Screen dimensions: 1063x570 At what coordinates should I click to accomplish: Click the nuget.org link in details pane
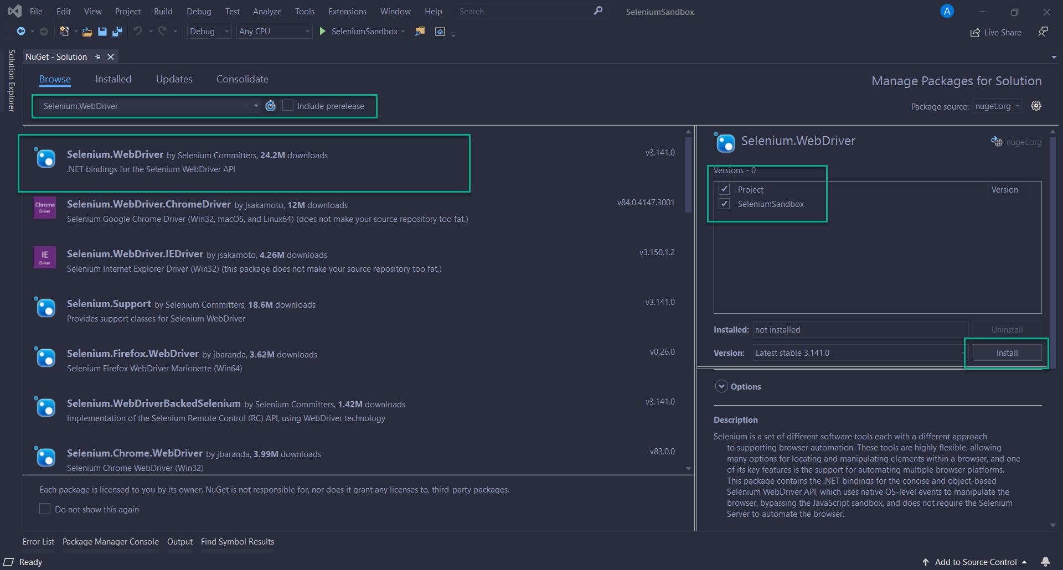pyautogui.click(x=1024, y=142)
